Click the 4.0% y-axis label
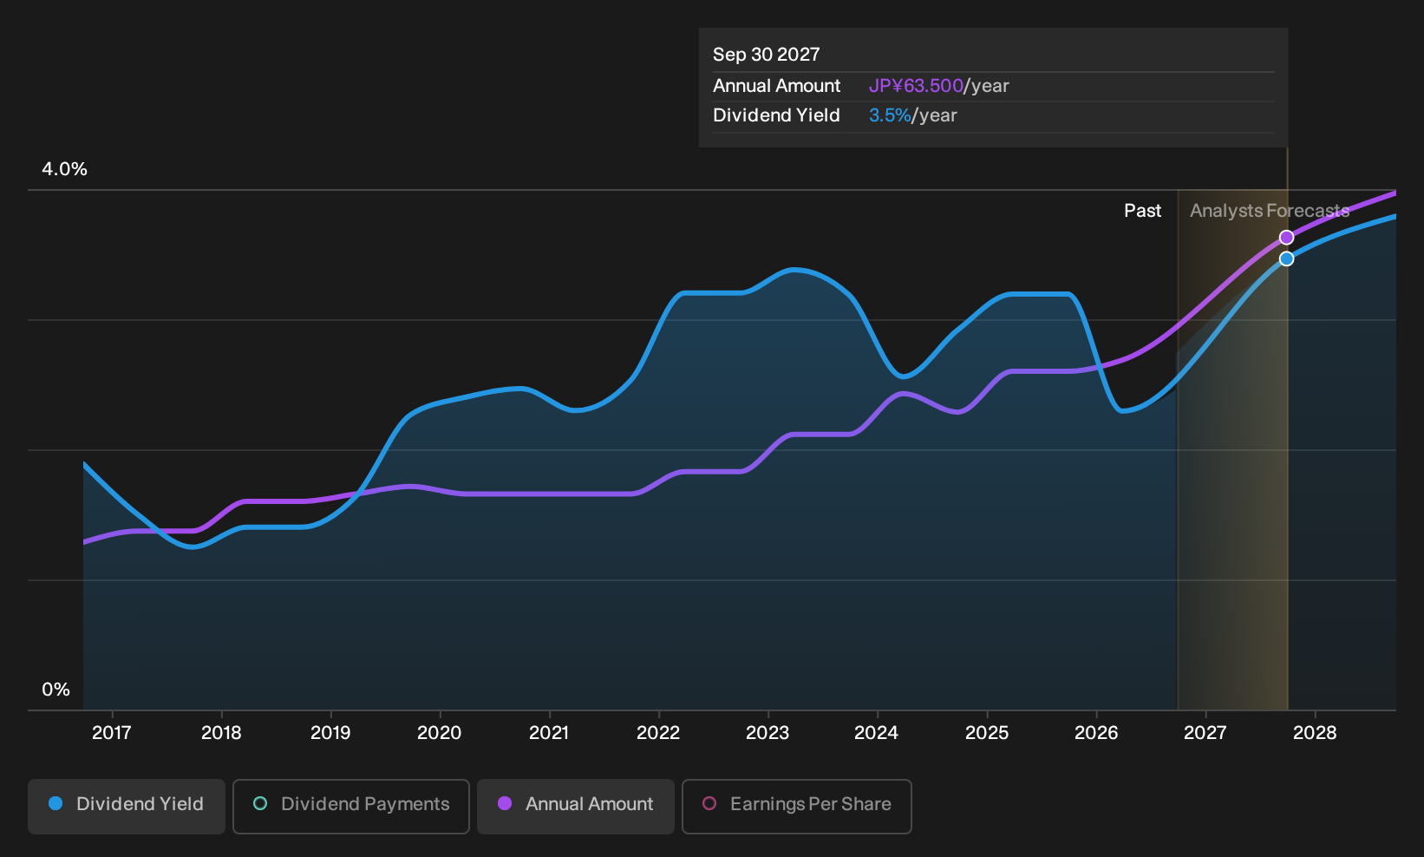Viewport: 1424px width, 857px height. coord(65,169)
